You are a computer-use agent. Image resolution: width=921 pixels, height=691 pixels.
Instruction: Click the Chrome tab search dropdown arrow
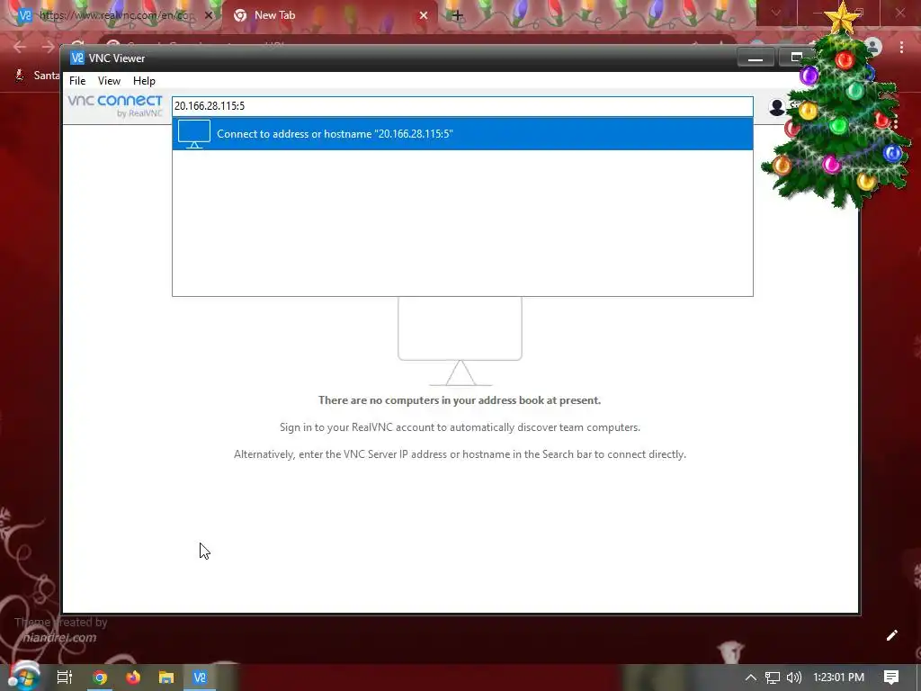pos(776,13)
